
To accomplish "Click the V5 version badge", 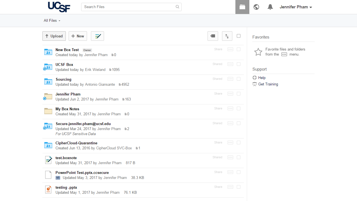I will click(58, 178).
